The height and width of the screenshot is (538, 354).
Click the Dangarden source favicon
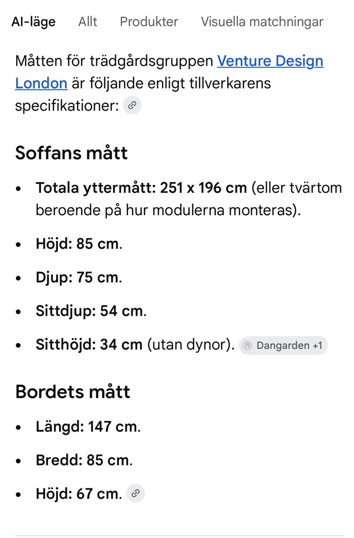tap(247, 345)
